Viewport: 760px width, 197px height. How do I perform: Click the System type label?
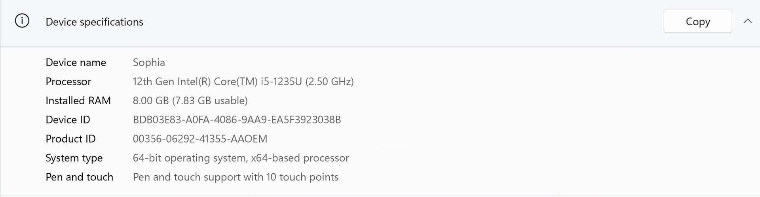click(74, 158)
